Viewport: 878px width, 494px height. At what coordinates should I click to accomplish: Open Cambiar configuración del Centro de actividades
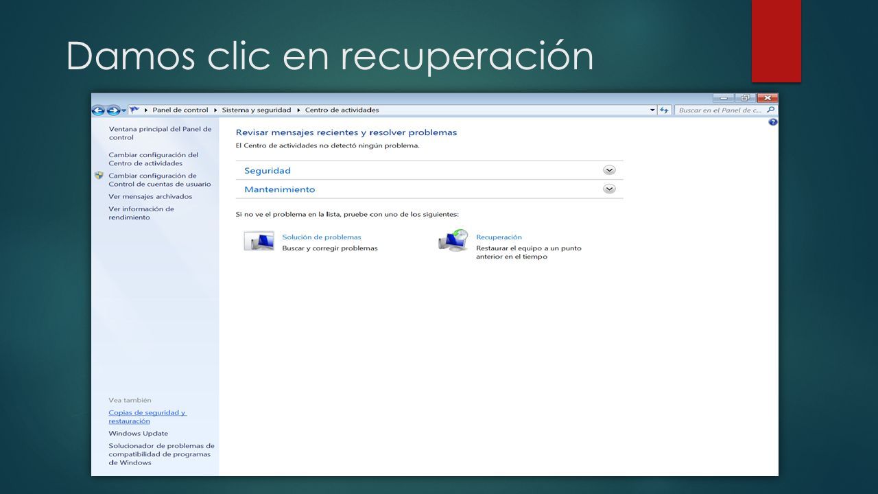[x=153, y=159]
